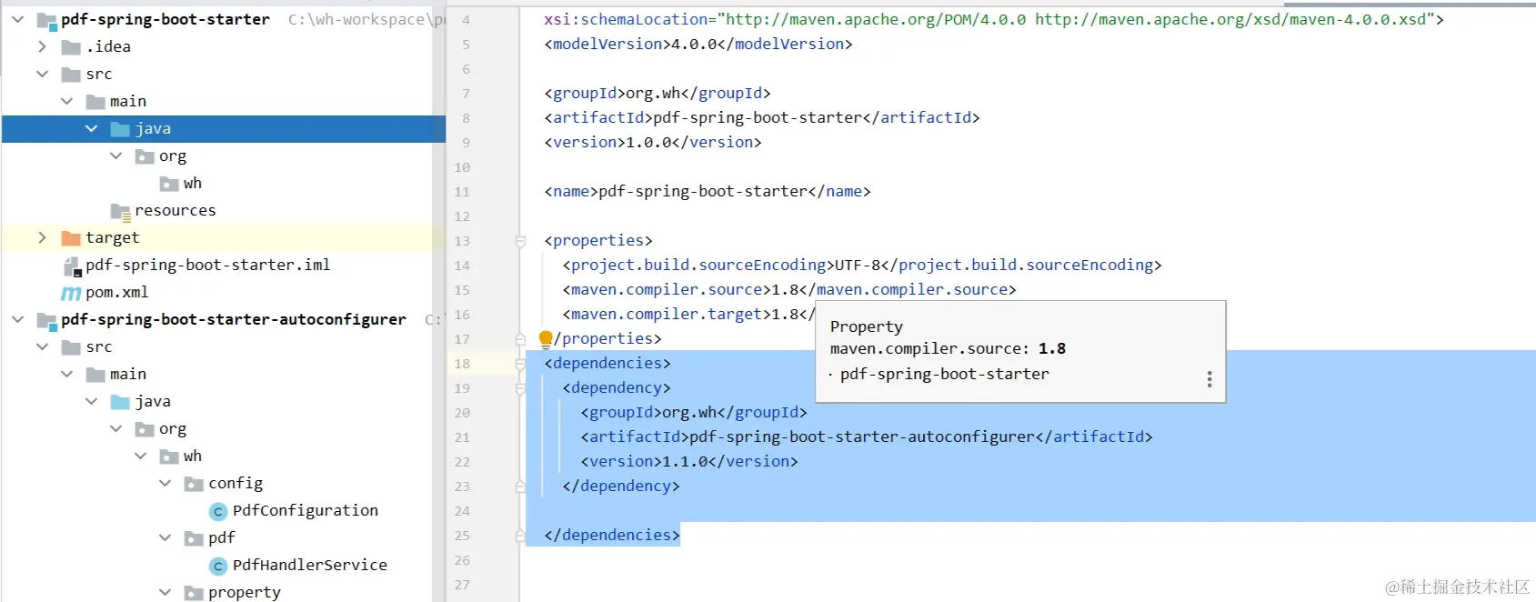Click the pdf-spring-boot-starter module icon
1536x602 pixels.
[x=46, y=20]
